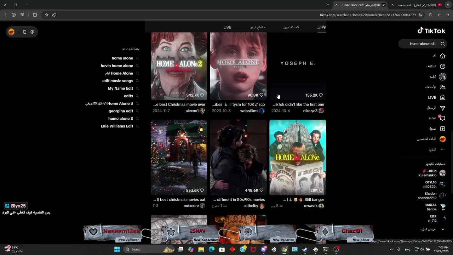Switch to the TikTok 'Home alone edit' browser tab
The image size is (453, 255).
pyautogui.click(x=361, y=5)
